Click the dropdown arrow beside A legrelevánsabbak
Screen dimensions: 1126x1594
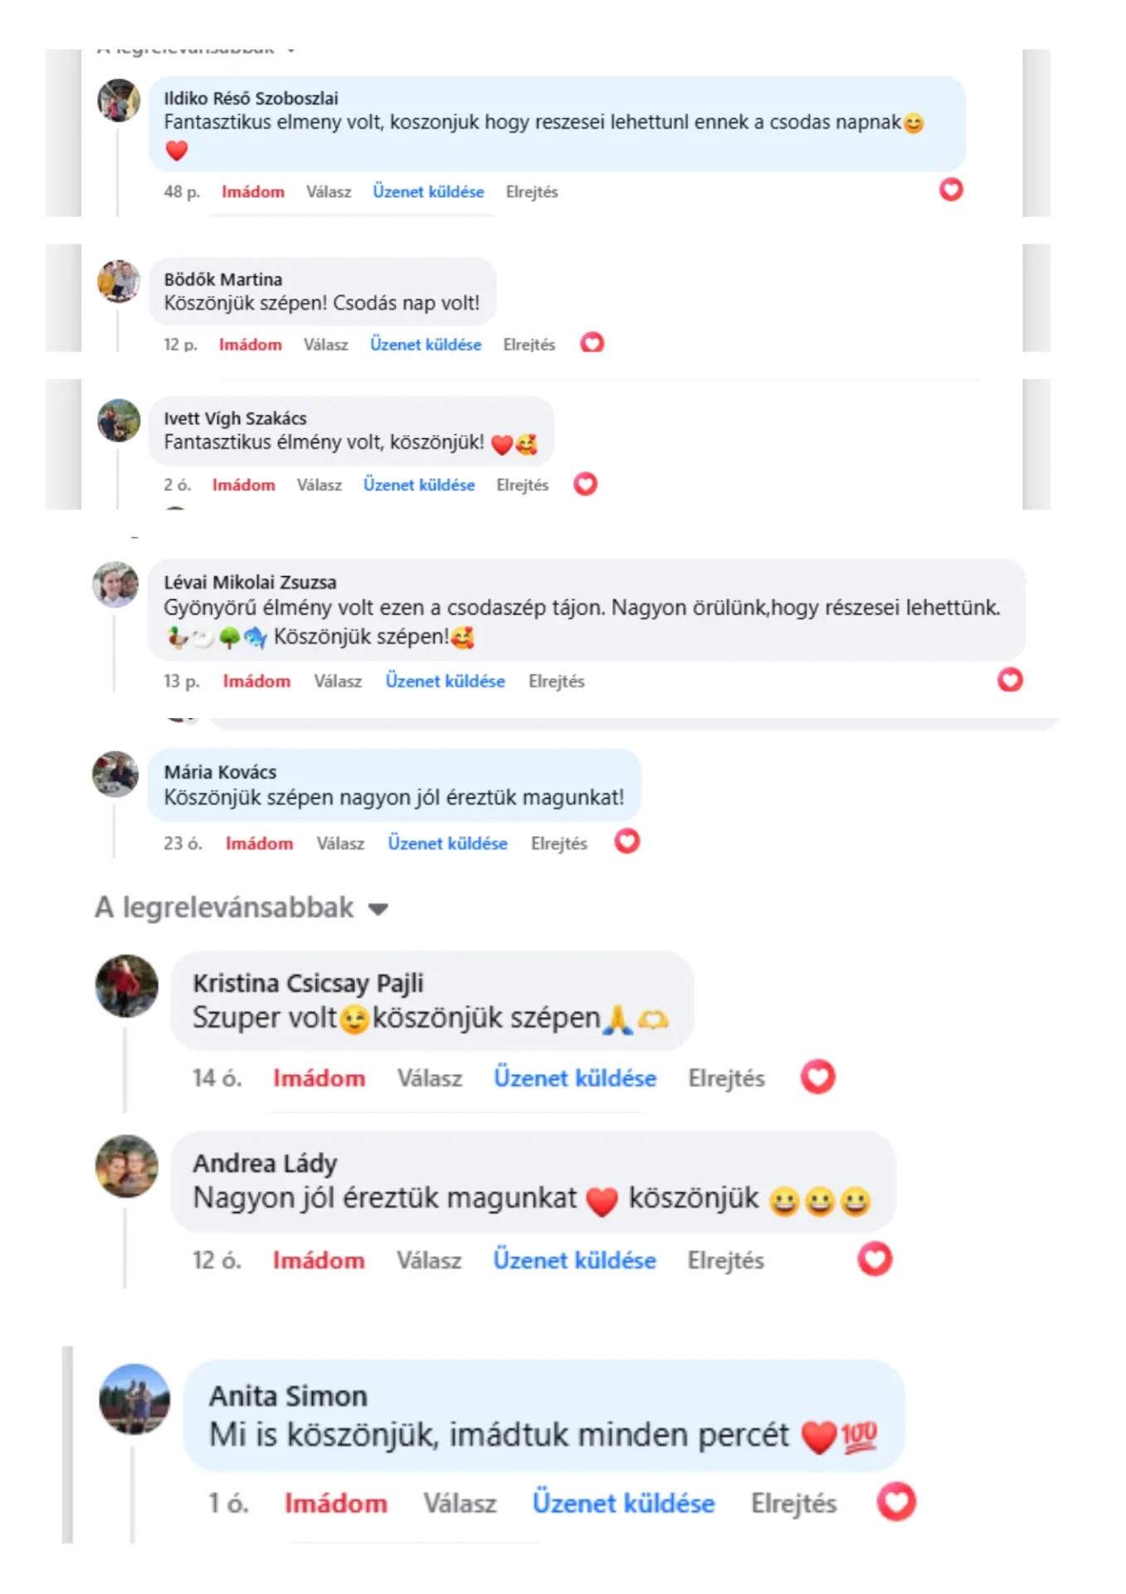378,909
